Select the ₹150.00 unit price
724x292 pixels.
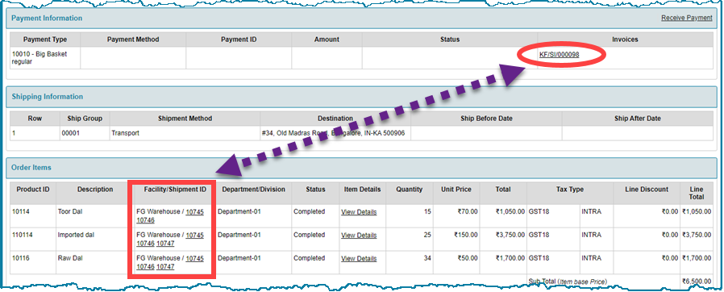coord(466,235)
